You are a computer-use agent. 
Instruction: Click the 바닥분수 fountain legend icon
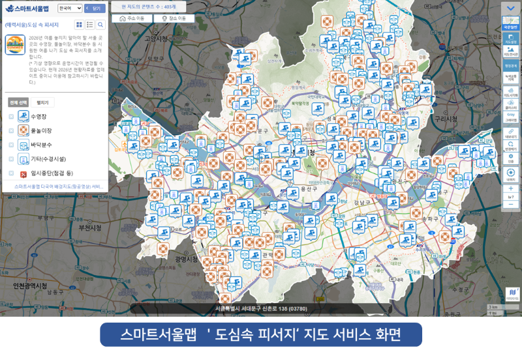coord(23,145)
